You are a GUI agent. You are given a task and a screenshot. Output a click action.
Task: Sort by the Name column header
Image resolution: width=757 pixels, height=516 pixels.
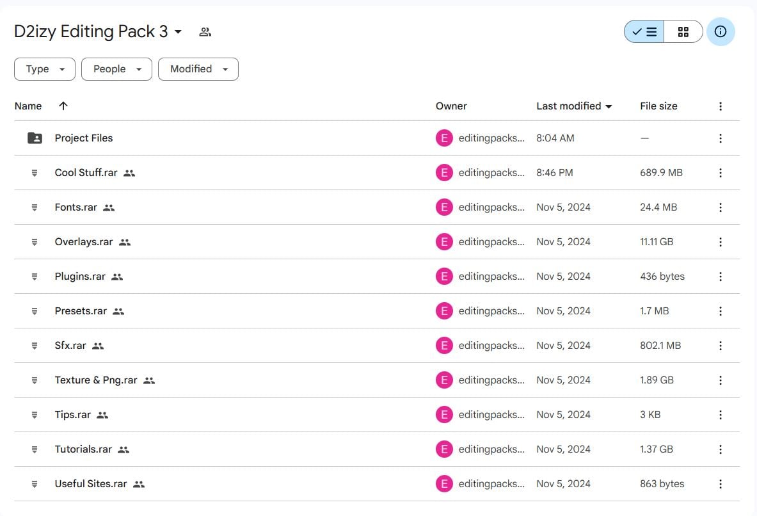point(28,106)
